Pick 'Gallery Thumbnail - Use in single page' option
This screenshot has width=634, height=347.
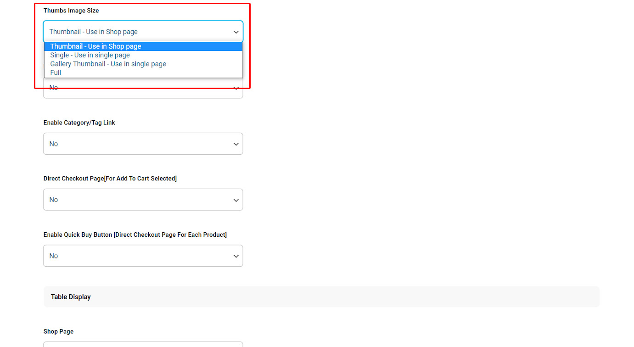click(x=108, y=64)
